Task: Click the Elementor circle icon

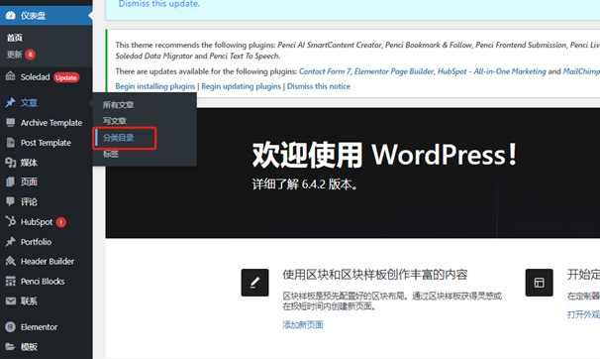Action: coord(10,327)
